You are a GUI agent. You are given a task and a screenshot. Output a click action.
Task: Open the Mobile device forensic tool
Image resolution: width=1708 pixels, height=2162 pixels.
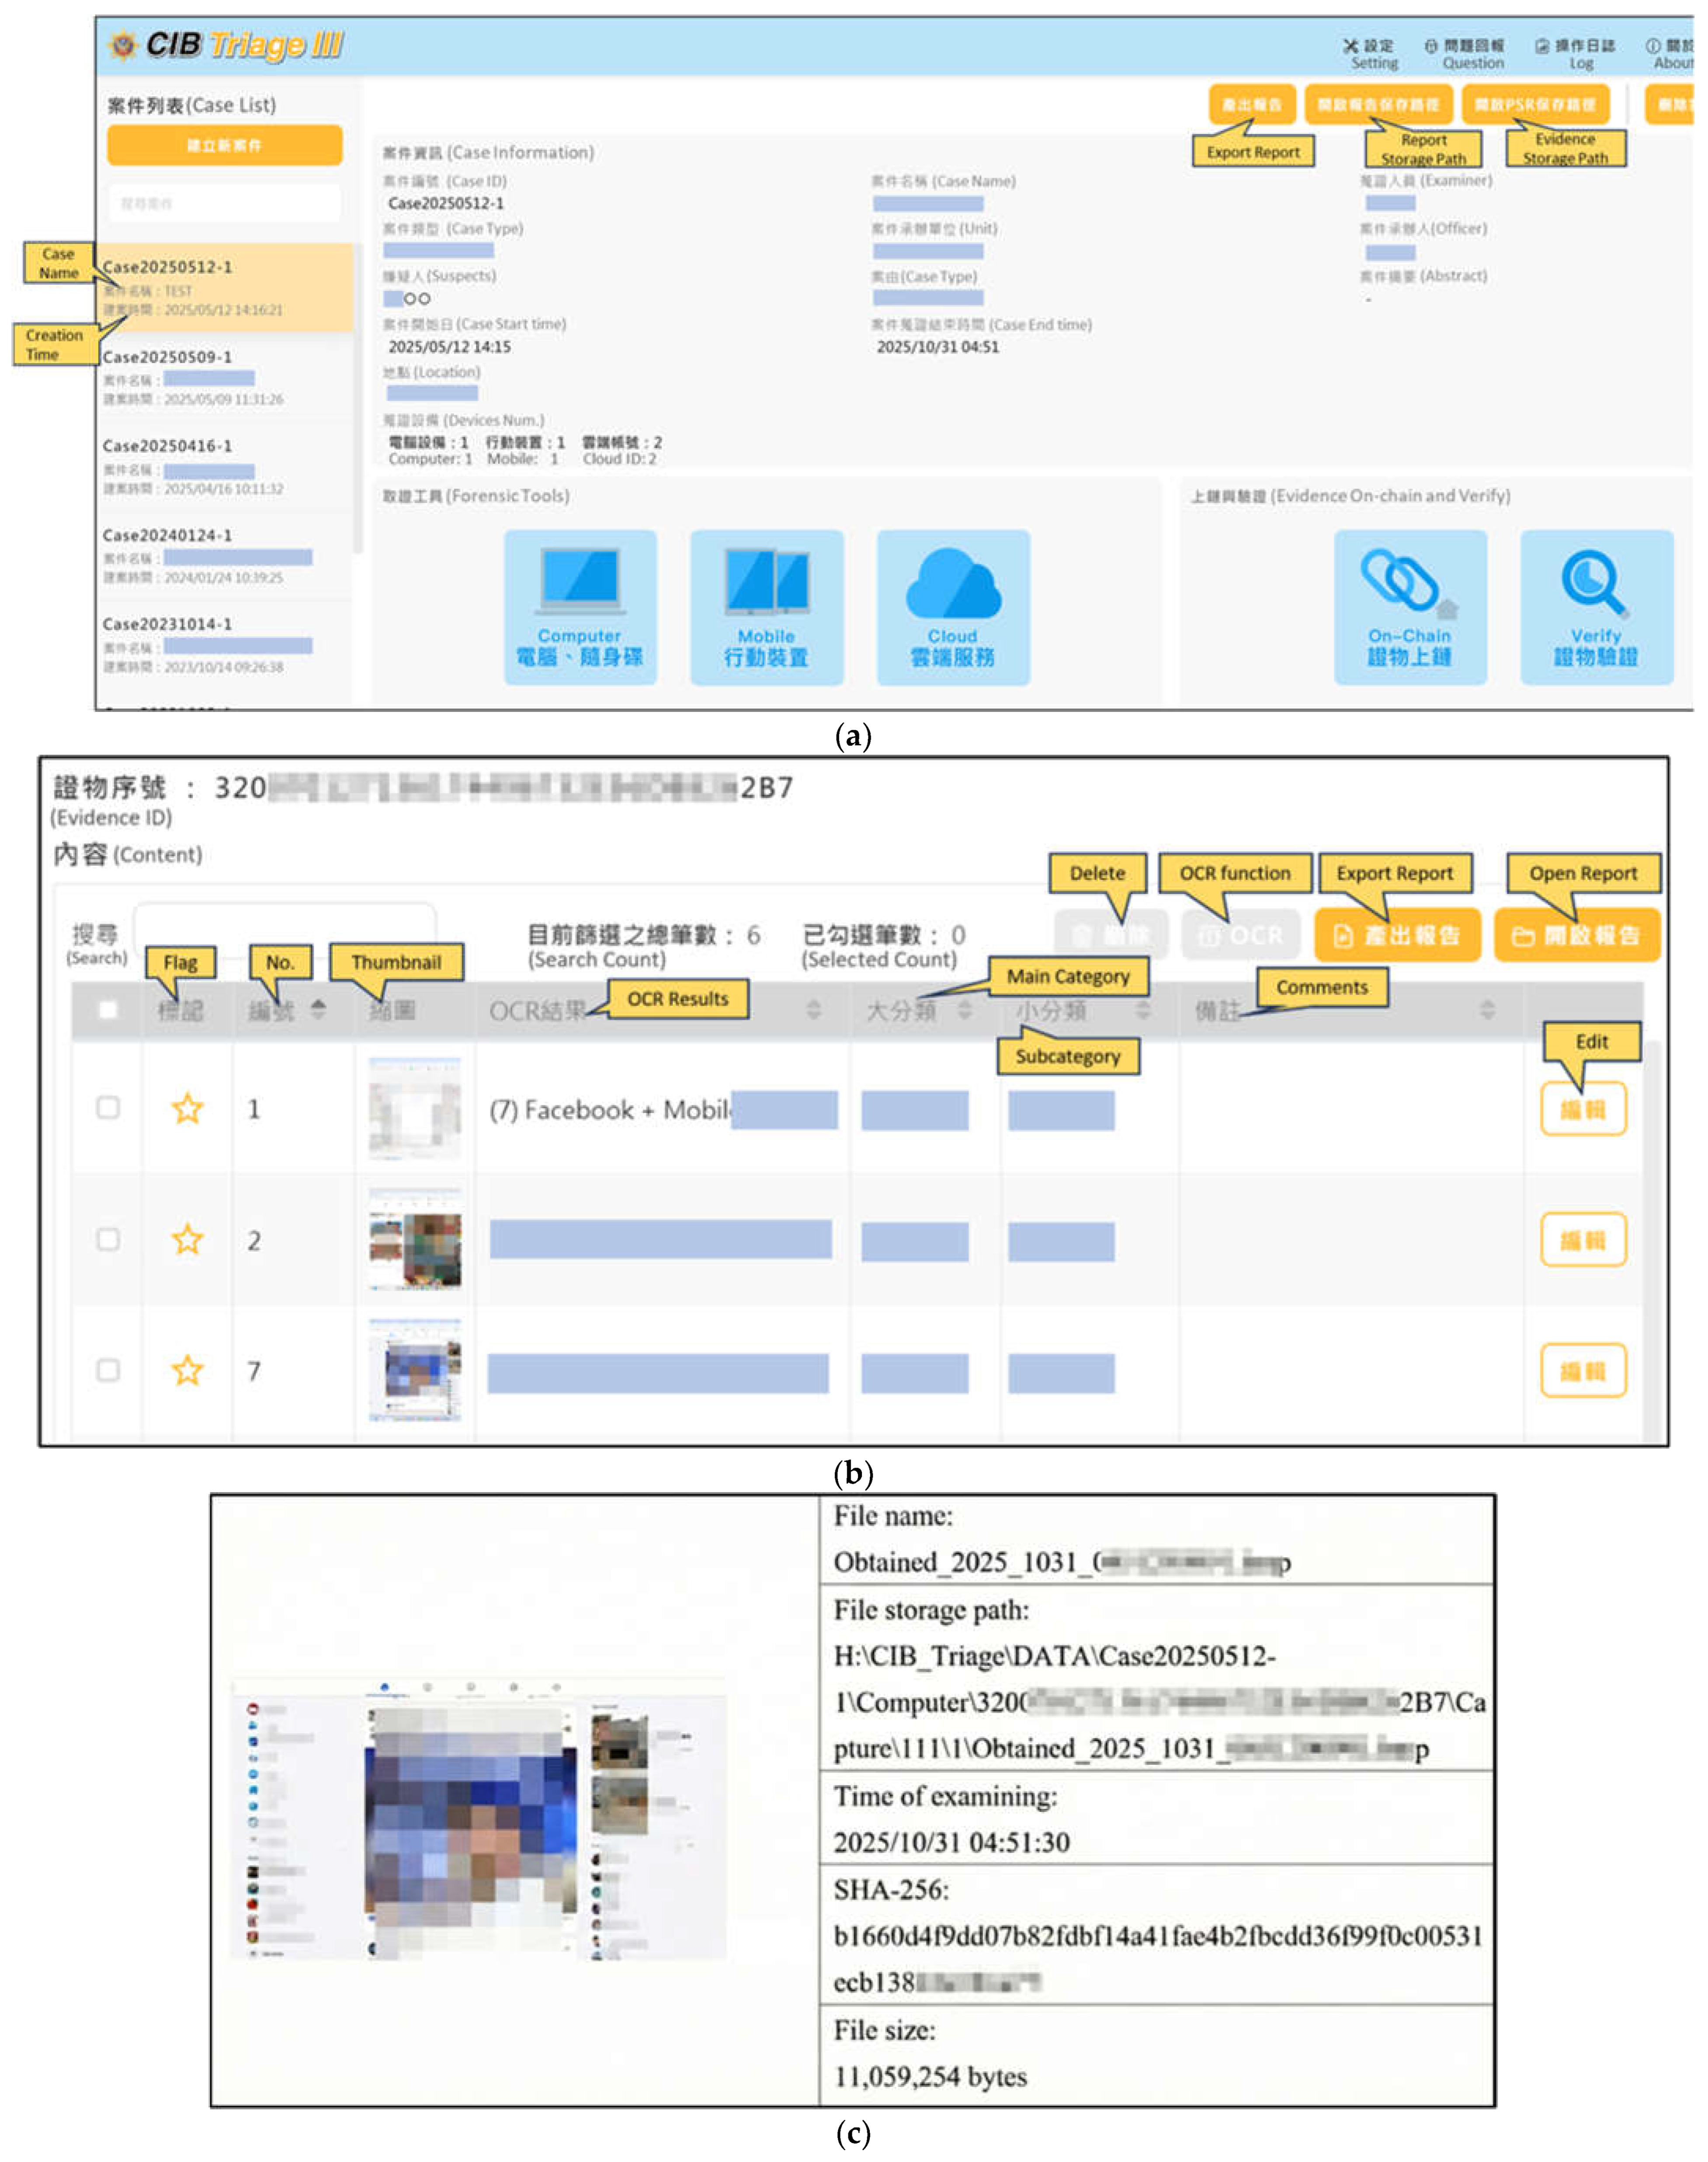pyautogui.click(x=766, y=606)
